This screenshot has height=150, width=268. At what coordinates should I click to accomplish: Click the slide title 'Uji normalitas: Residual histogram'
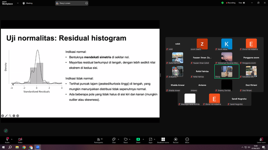point(66,38)
